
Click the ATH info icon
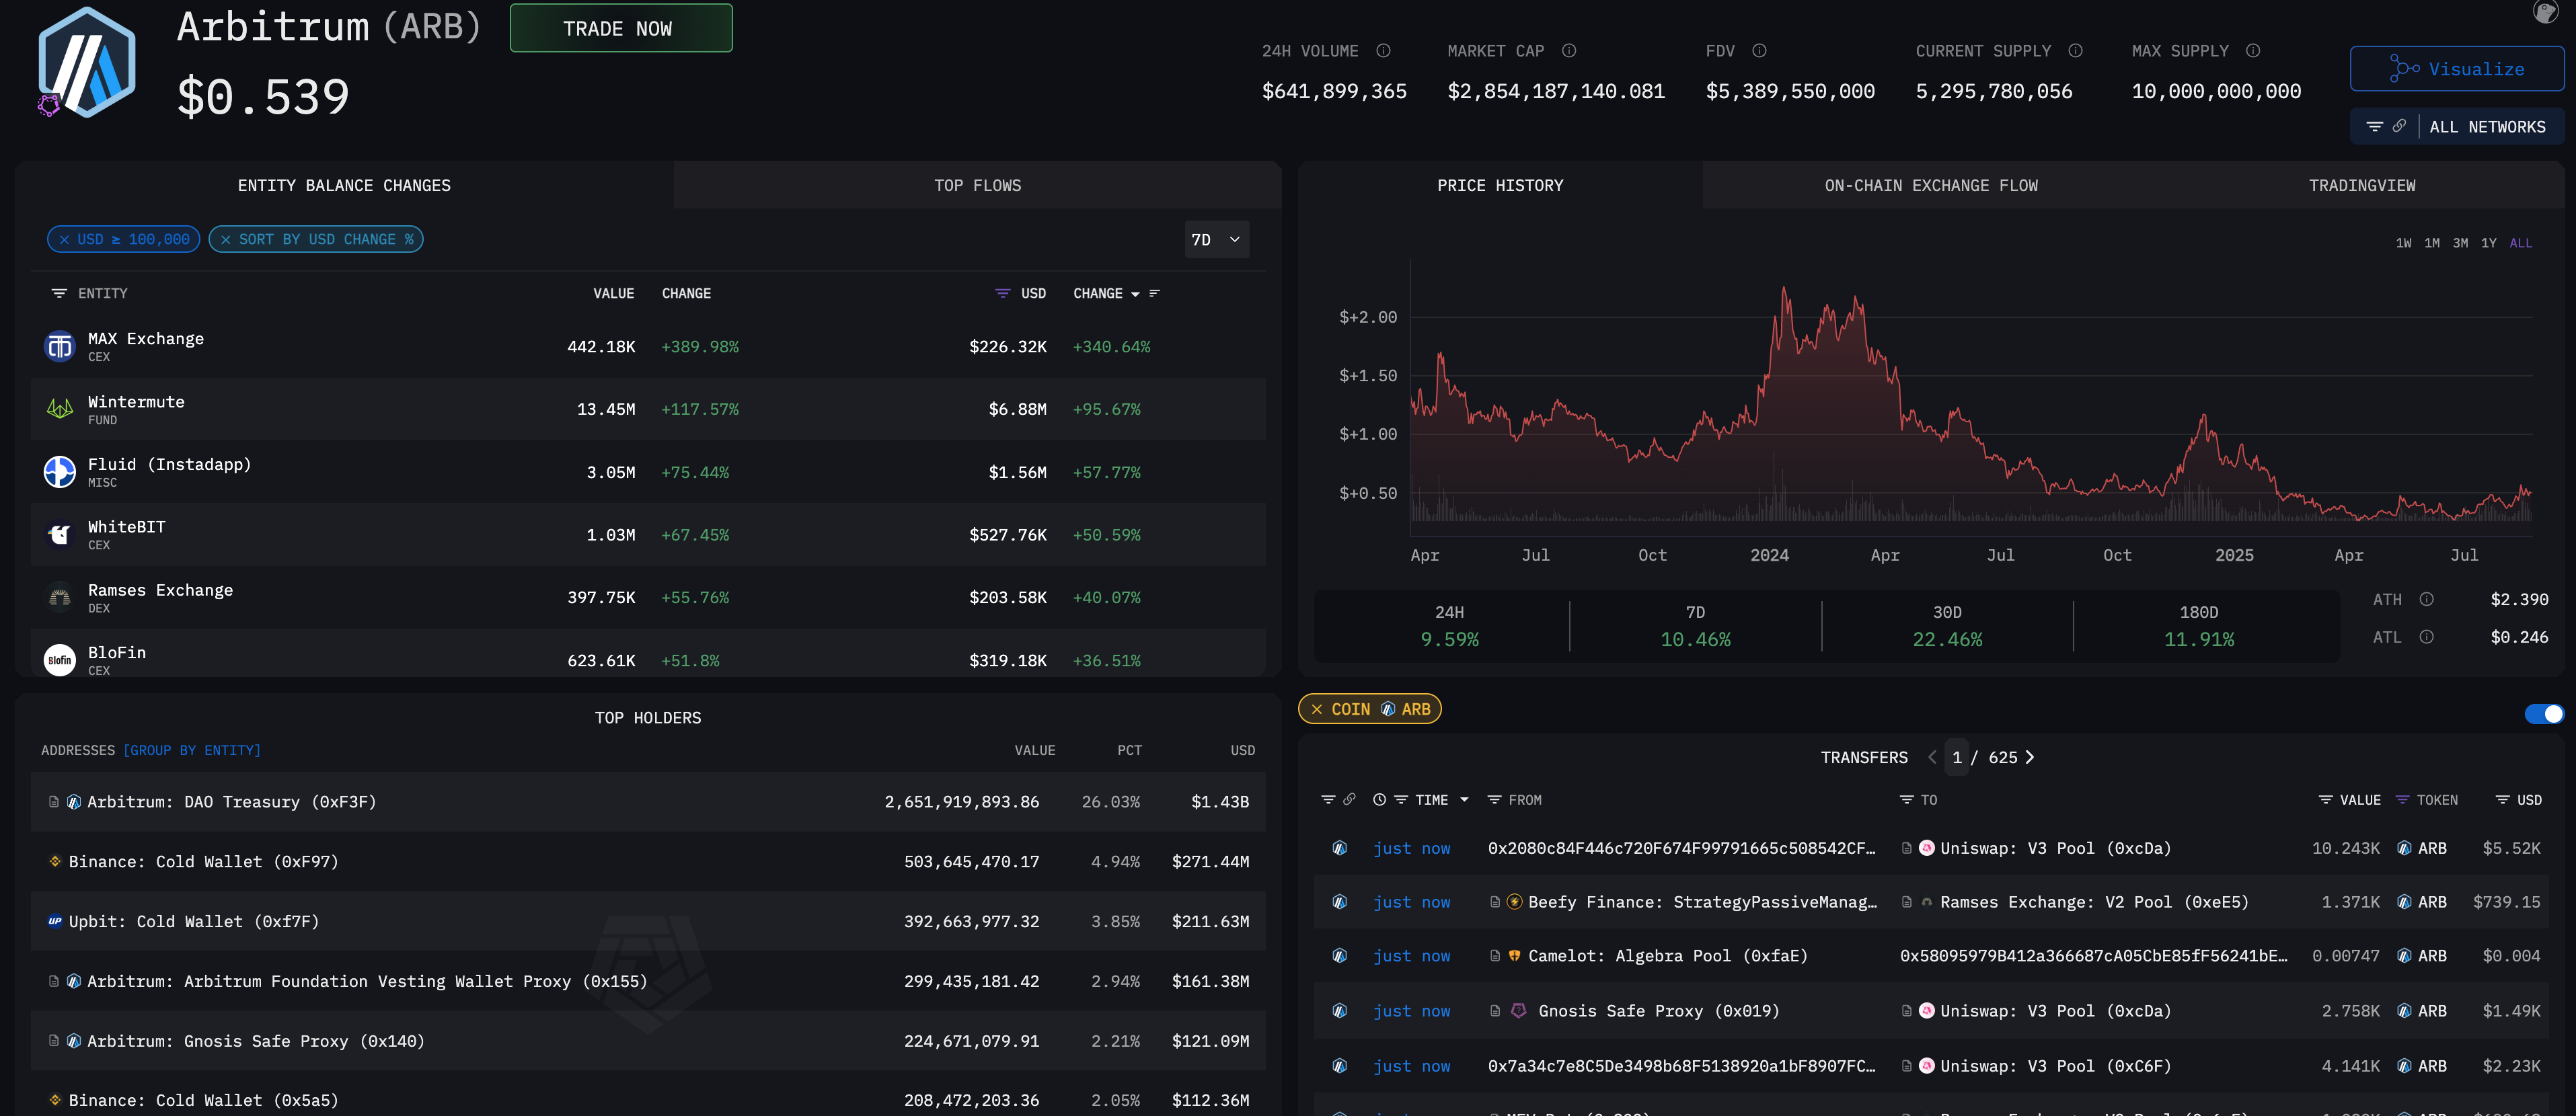tap(2426, 599)
